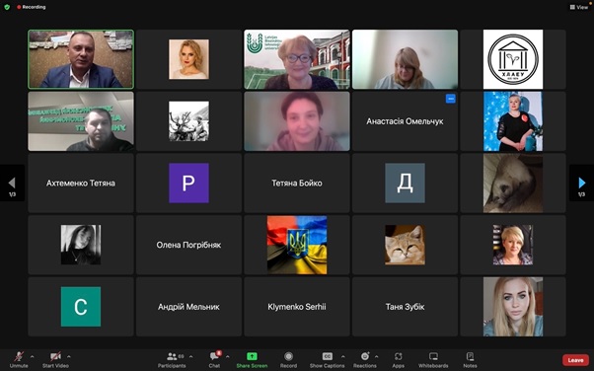594x371 pixels.
Task: Select the Klymenko Serhii participant tile
Action: pos(297,307)
